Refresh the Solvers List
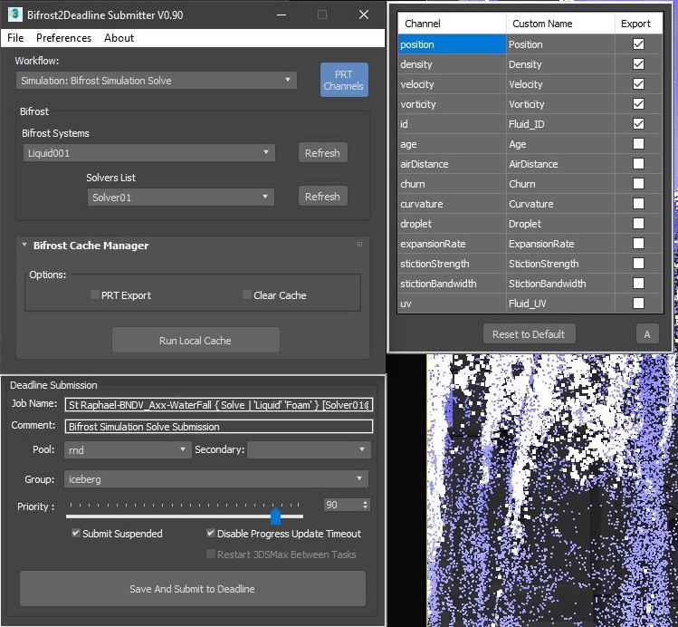 322,197
